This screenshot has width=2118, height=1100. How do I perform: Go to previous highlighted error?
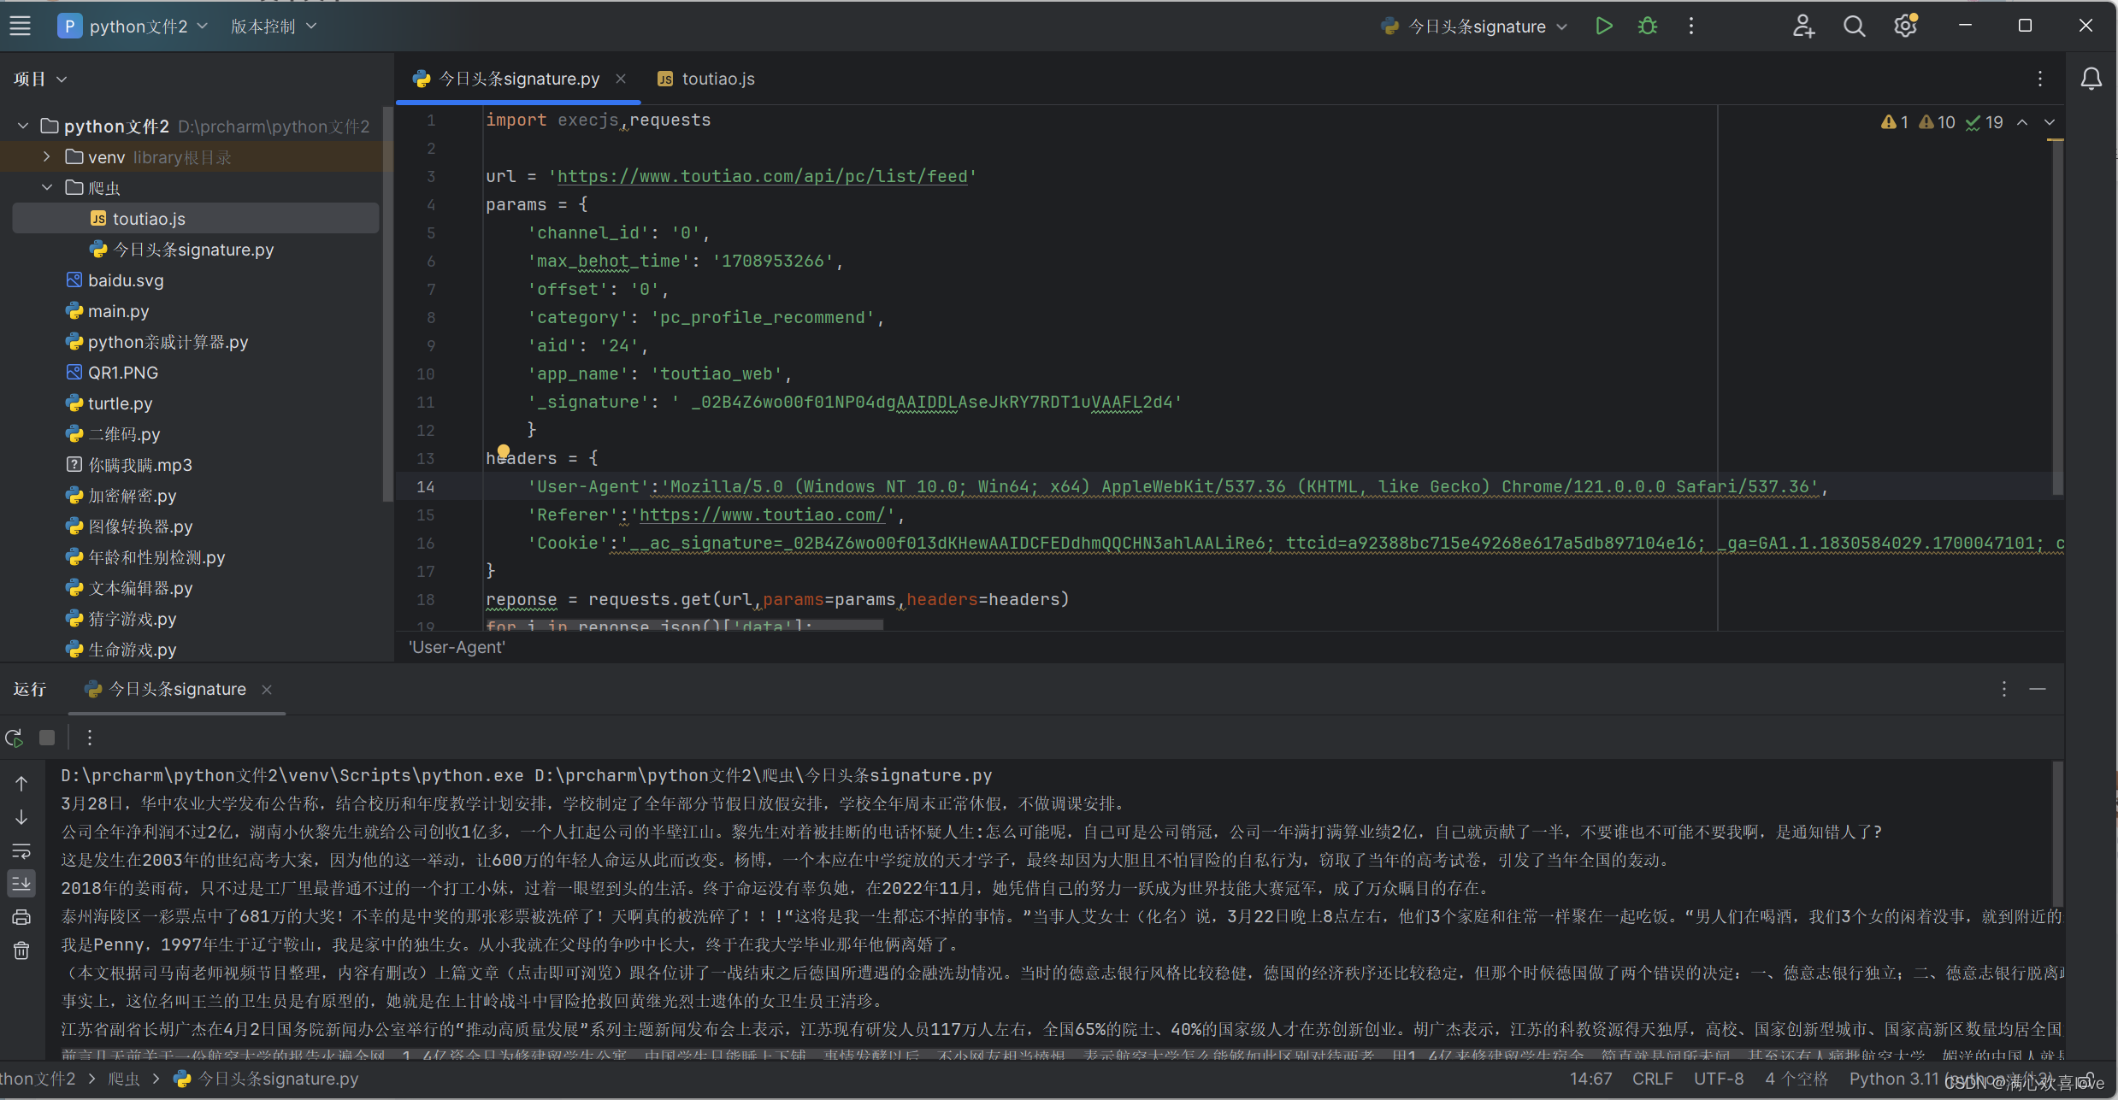pos(2022,122)
